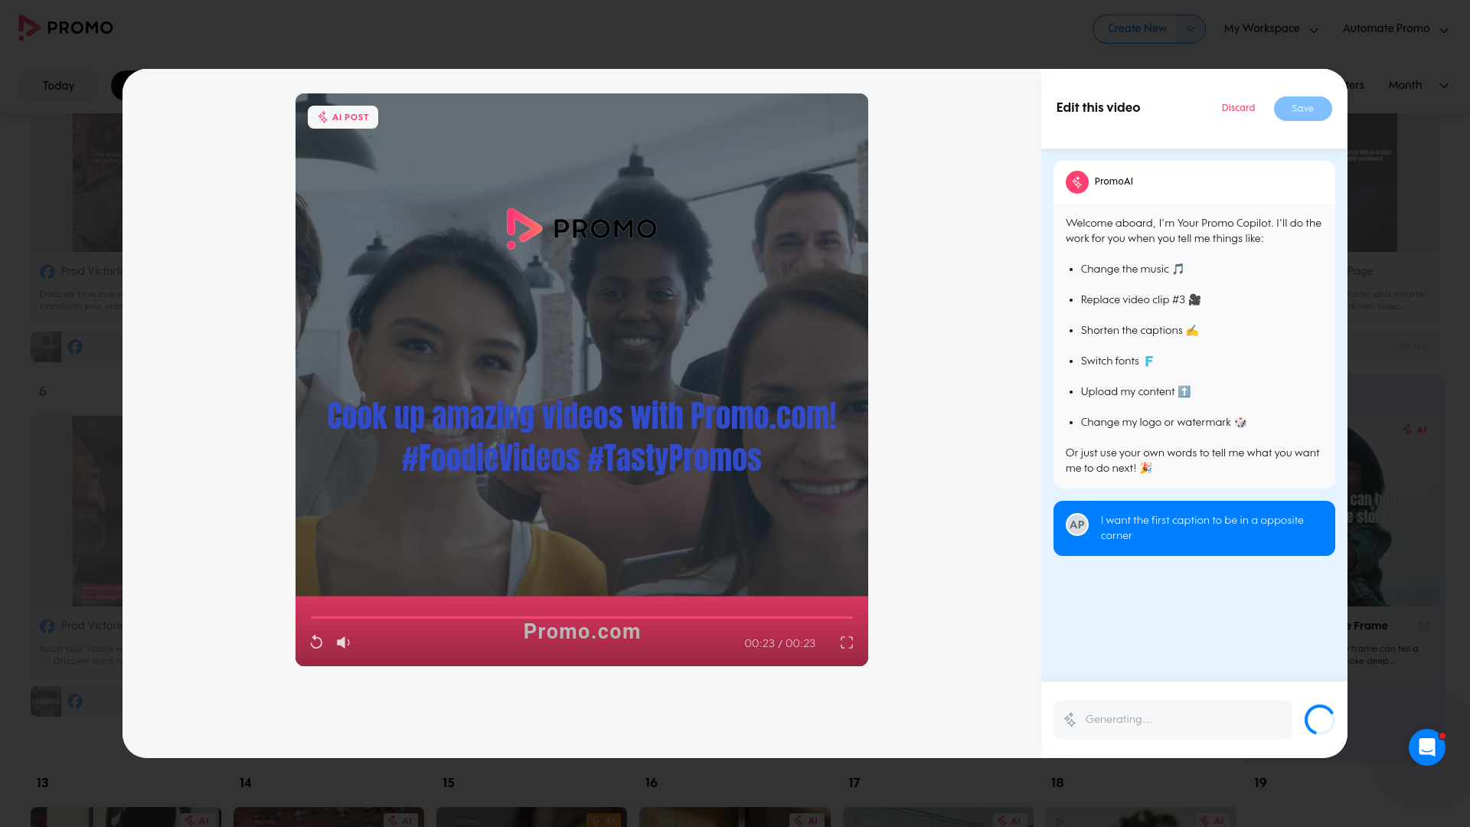Open the chat support bubble
This screenshot has height=827, width=1470.
pos(1427,747)
